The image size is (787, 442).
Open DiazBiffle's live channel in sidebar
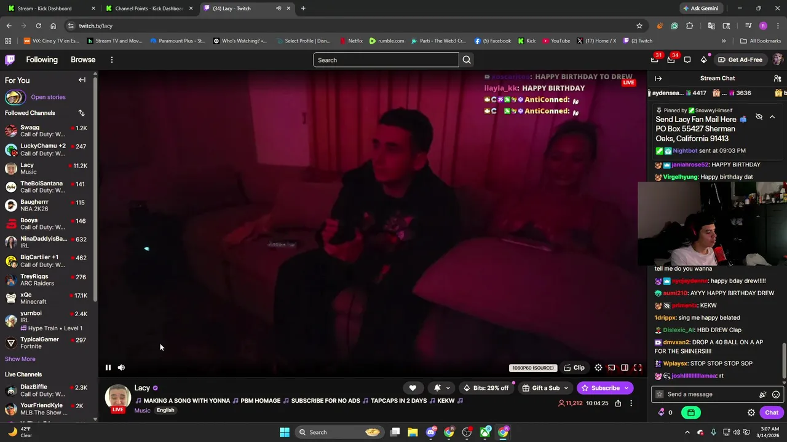[47, 390]
